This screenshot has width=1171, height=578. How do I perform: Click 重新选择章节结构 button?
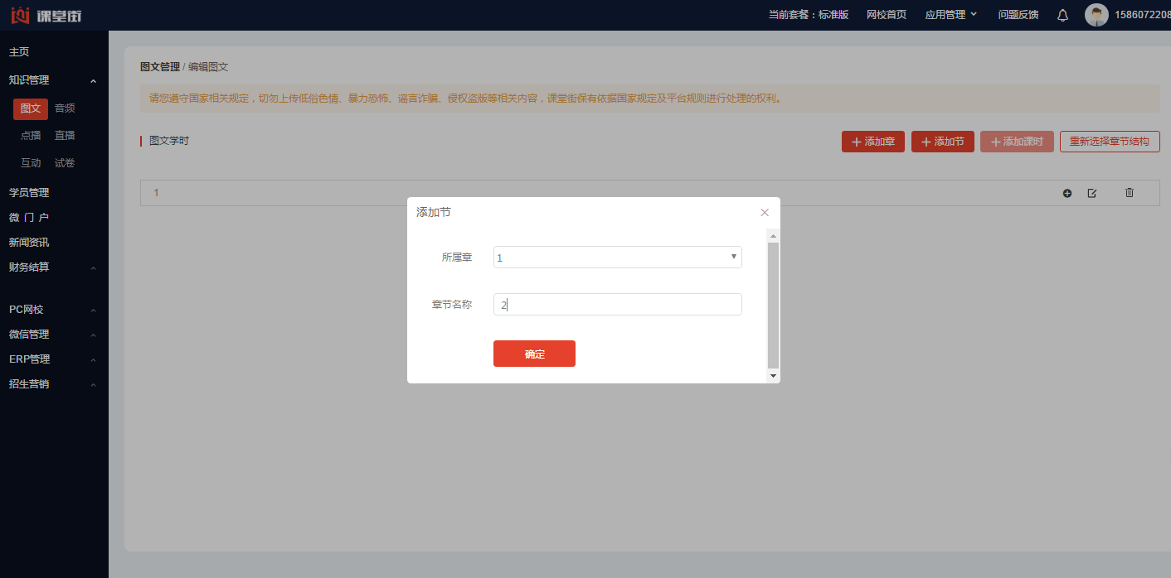click(1109, 142)
